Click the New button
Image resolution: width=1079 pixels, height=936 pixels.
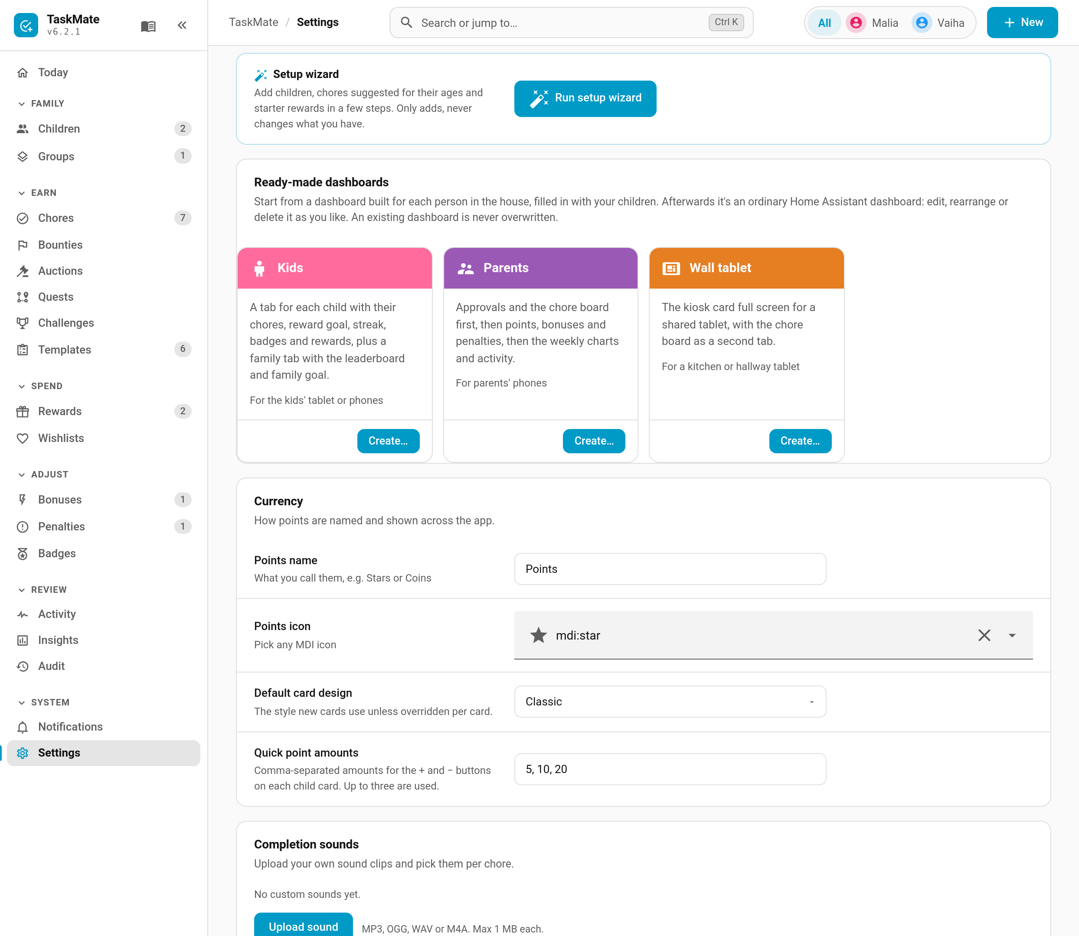click(1023, 23)
